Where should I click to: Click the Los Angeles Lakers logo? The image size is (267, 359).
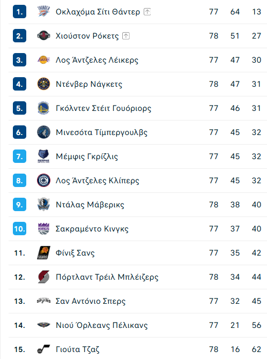43,60
